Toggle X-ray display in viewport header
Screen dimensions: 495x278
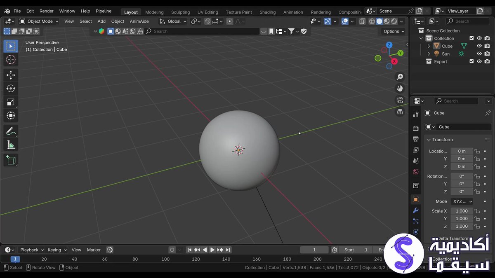click(x=362, y=21)
